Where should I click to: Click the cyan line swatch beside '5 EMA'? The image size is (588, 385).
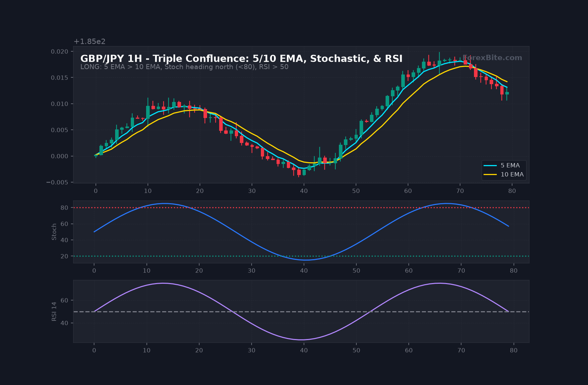pos(490,165)
